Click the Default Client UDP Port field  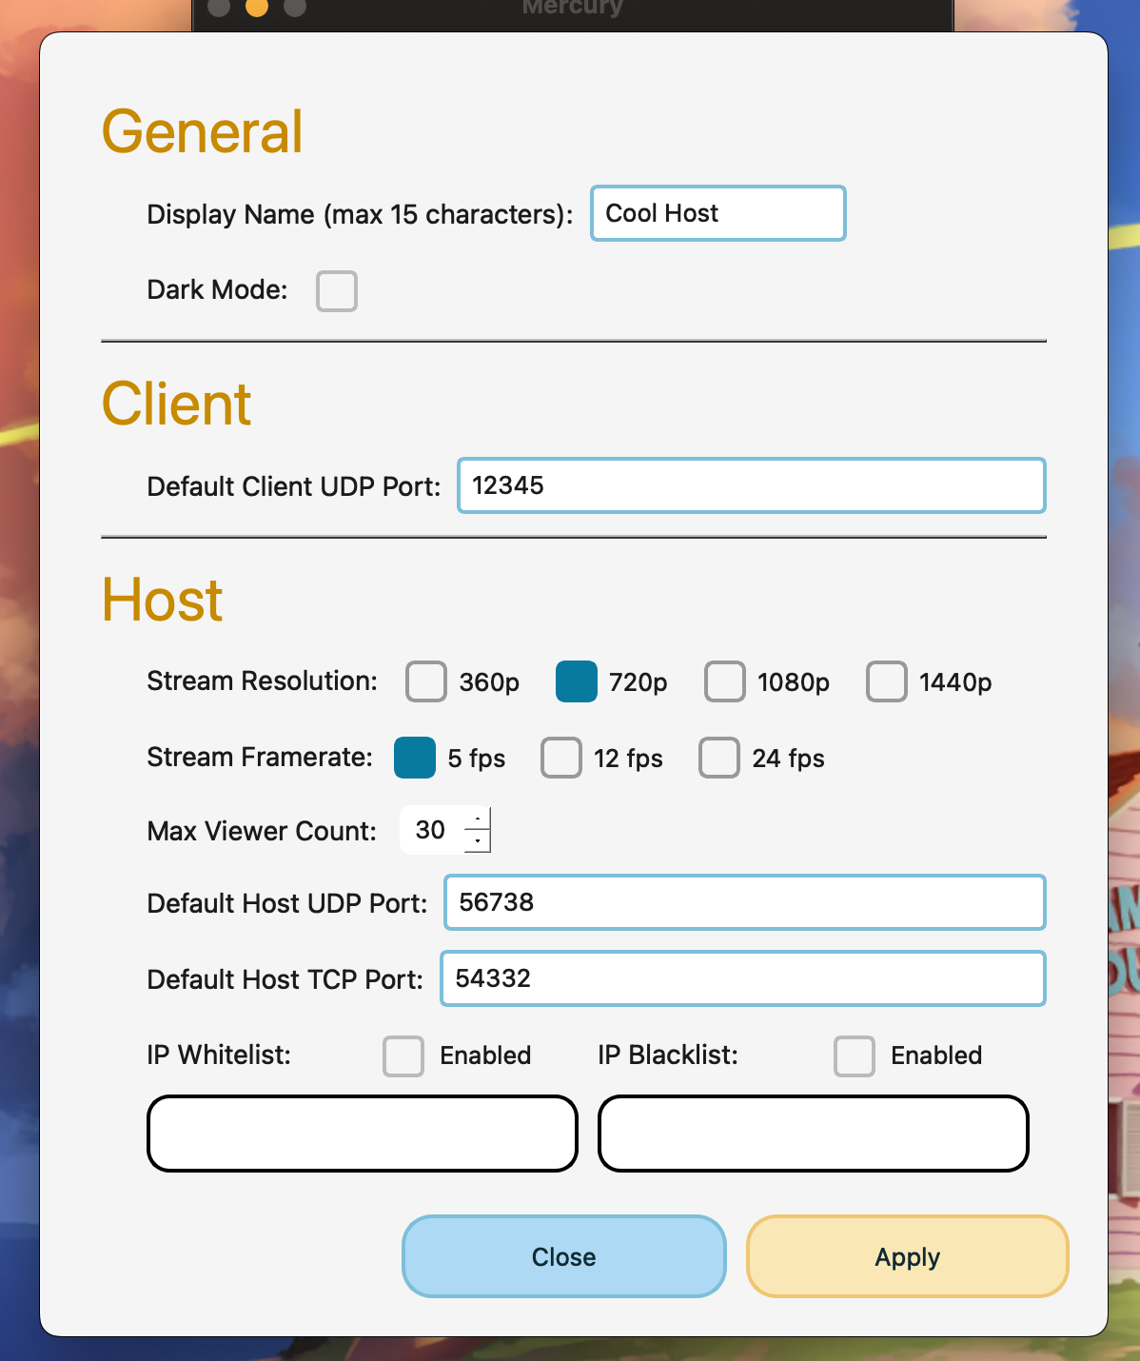[x=751, y=485]
